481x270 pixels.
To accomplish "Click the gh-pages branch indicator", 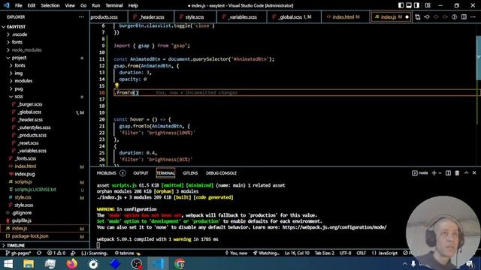I will (x=18, y=253).
